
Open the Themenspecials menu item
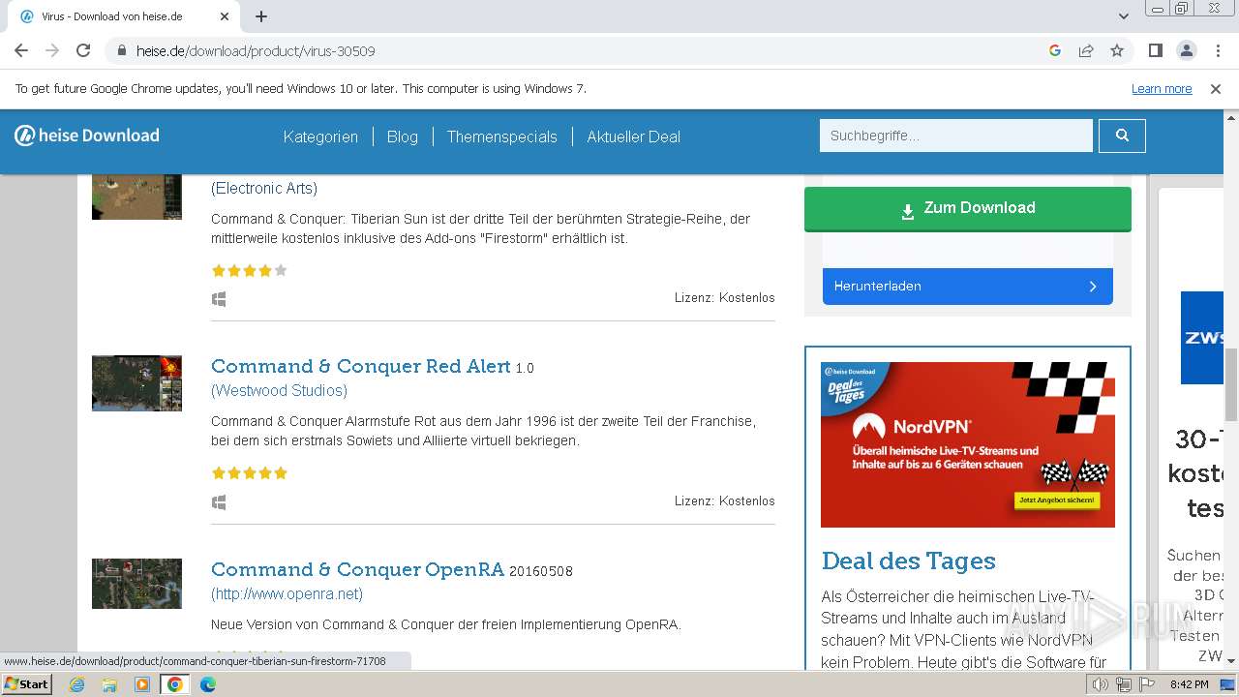click(502, 136)
